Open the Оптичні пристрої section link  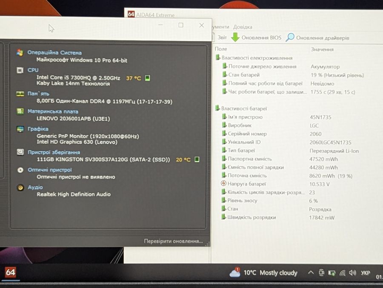[50, 170]
